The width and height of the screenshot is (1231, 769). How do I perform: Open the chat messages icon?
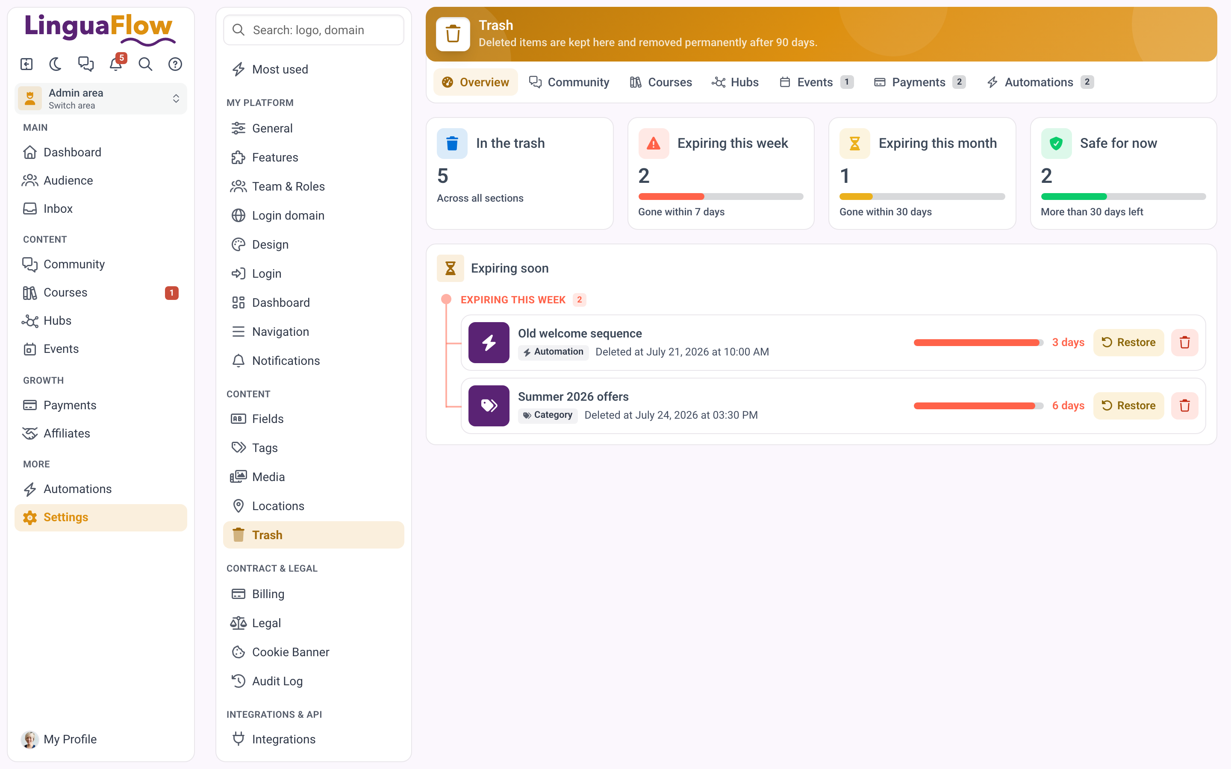click(x=85, y=64)
